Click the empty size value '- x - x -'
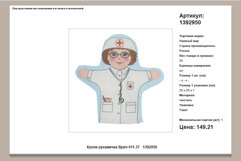241x161 pixels. 184,80
